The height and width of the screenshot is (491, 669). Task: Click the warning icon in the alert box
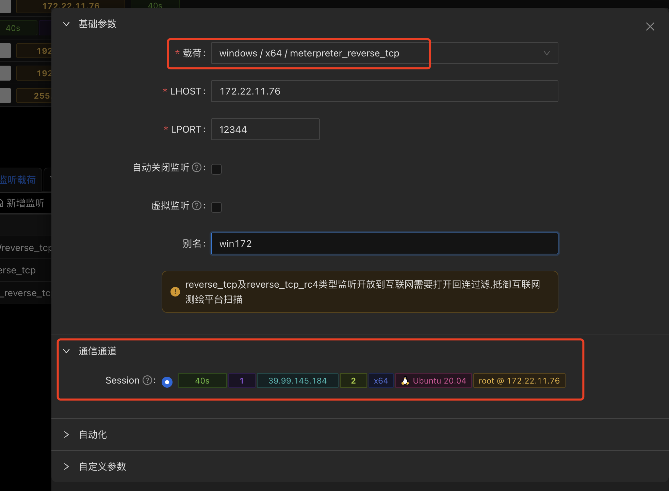pyautogui.click(x=175, y=292)
